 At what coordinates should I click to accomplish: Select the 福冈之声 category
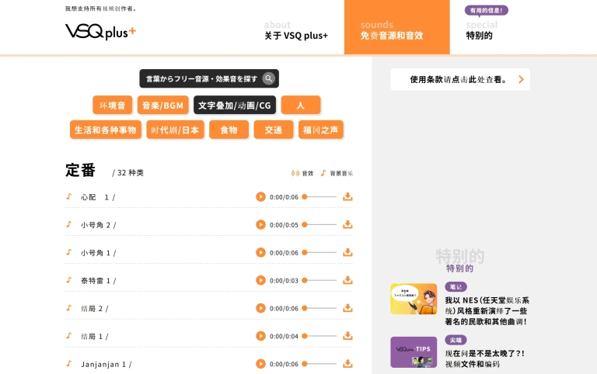(321, 130)
